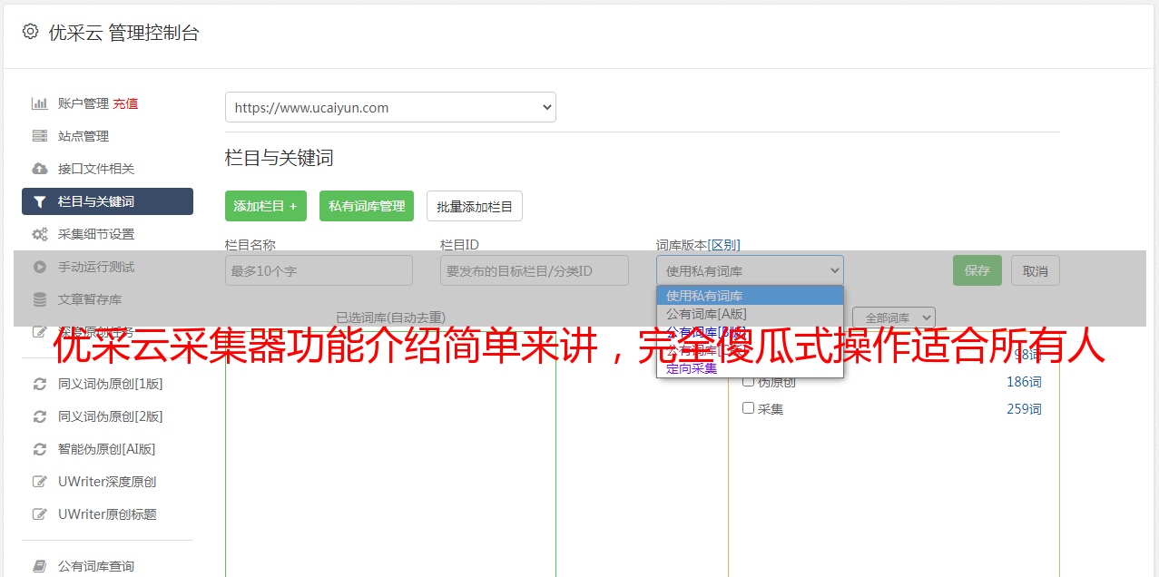Viewport: 1159px width, 577px height.
Task: Choose 定向采集 in the open list
Action: point(750,368)
